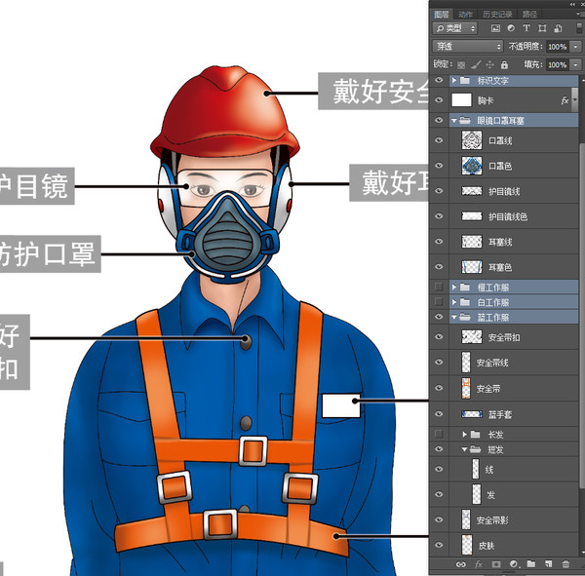The height and width of the screenshot is (576, 585).
Task: Expand the 橙工作服 group
Action: coord(454,287)
